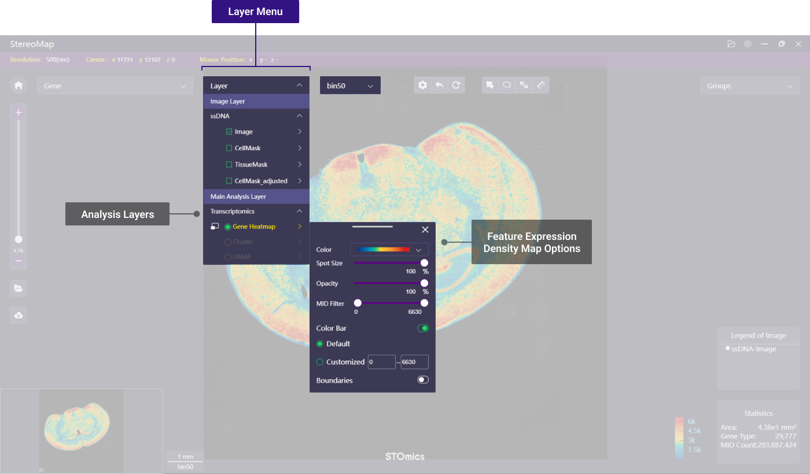The height and width of the screenshot is (474, 810).
Task: Expand the Groups dropdown
Action: (749, 86)
